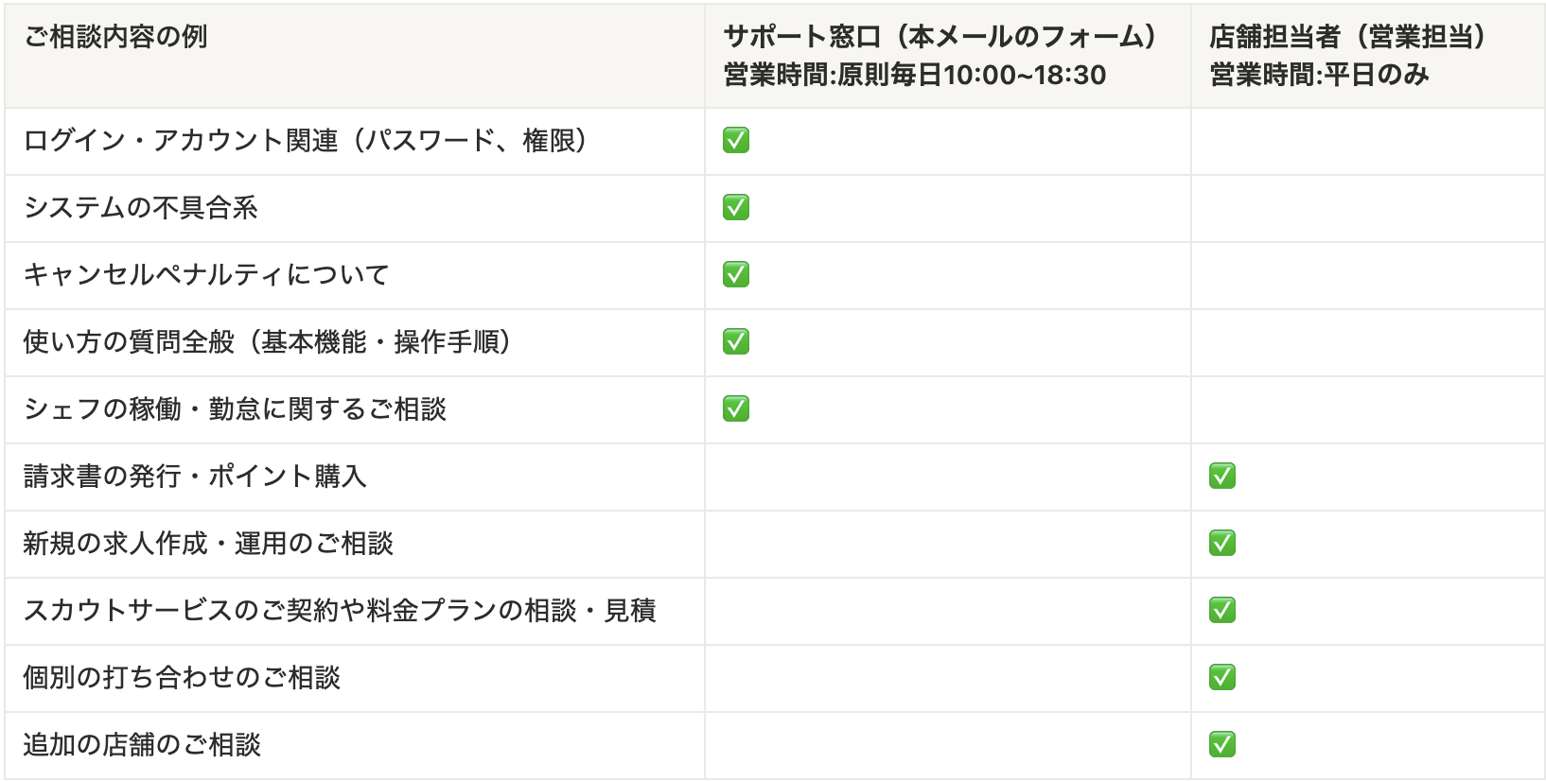The height and width of the screenshot is (781, 1546).
Task: Click the ご相談内容の例 column header
Action: [x=115, y=38]
